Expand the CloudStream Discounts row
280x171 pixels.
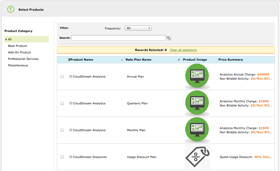(71, 157)
